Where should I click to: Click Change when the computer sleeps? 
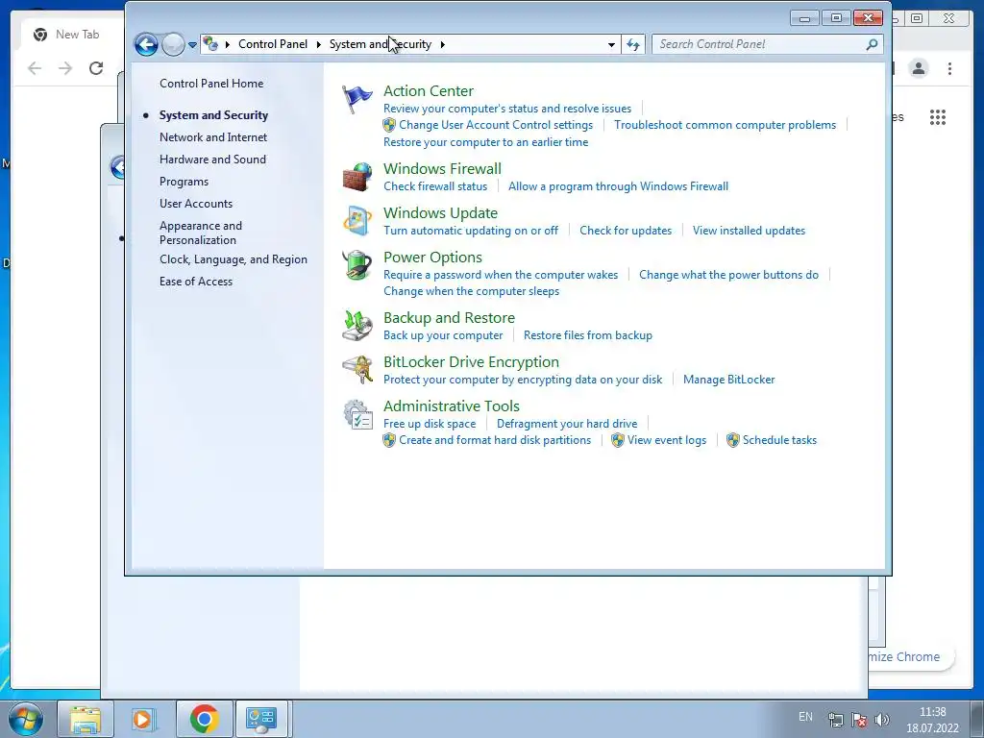tap(471, 291)
